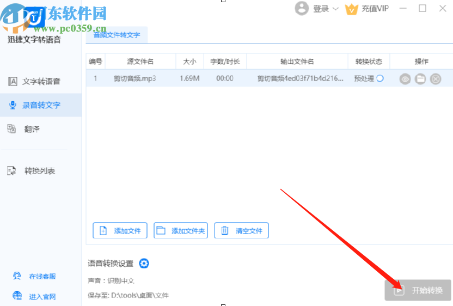Open 转换列表 in the sidebar

click(x=41, y=171)
